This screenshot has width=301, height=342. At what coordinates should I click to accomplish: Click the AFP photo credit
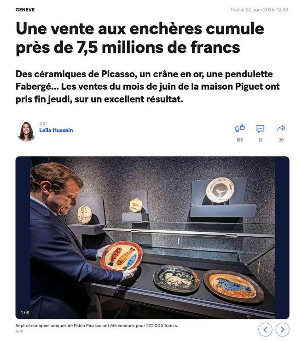pyautogui.click(x=19, y=331)
